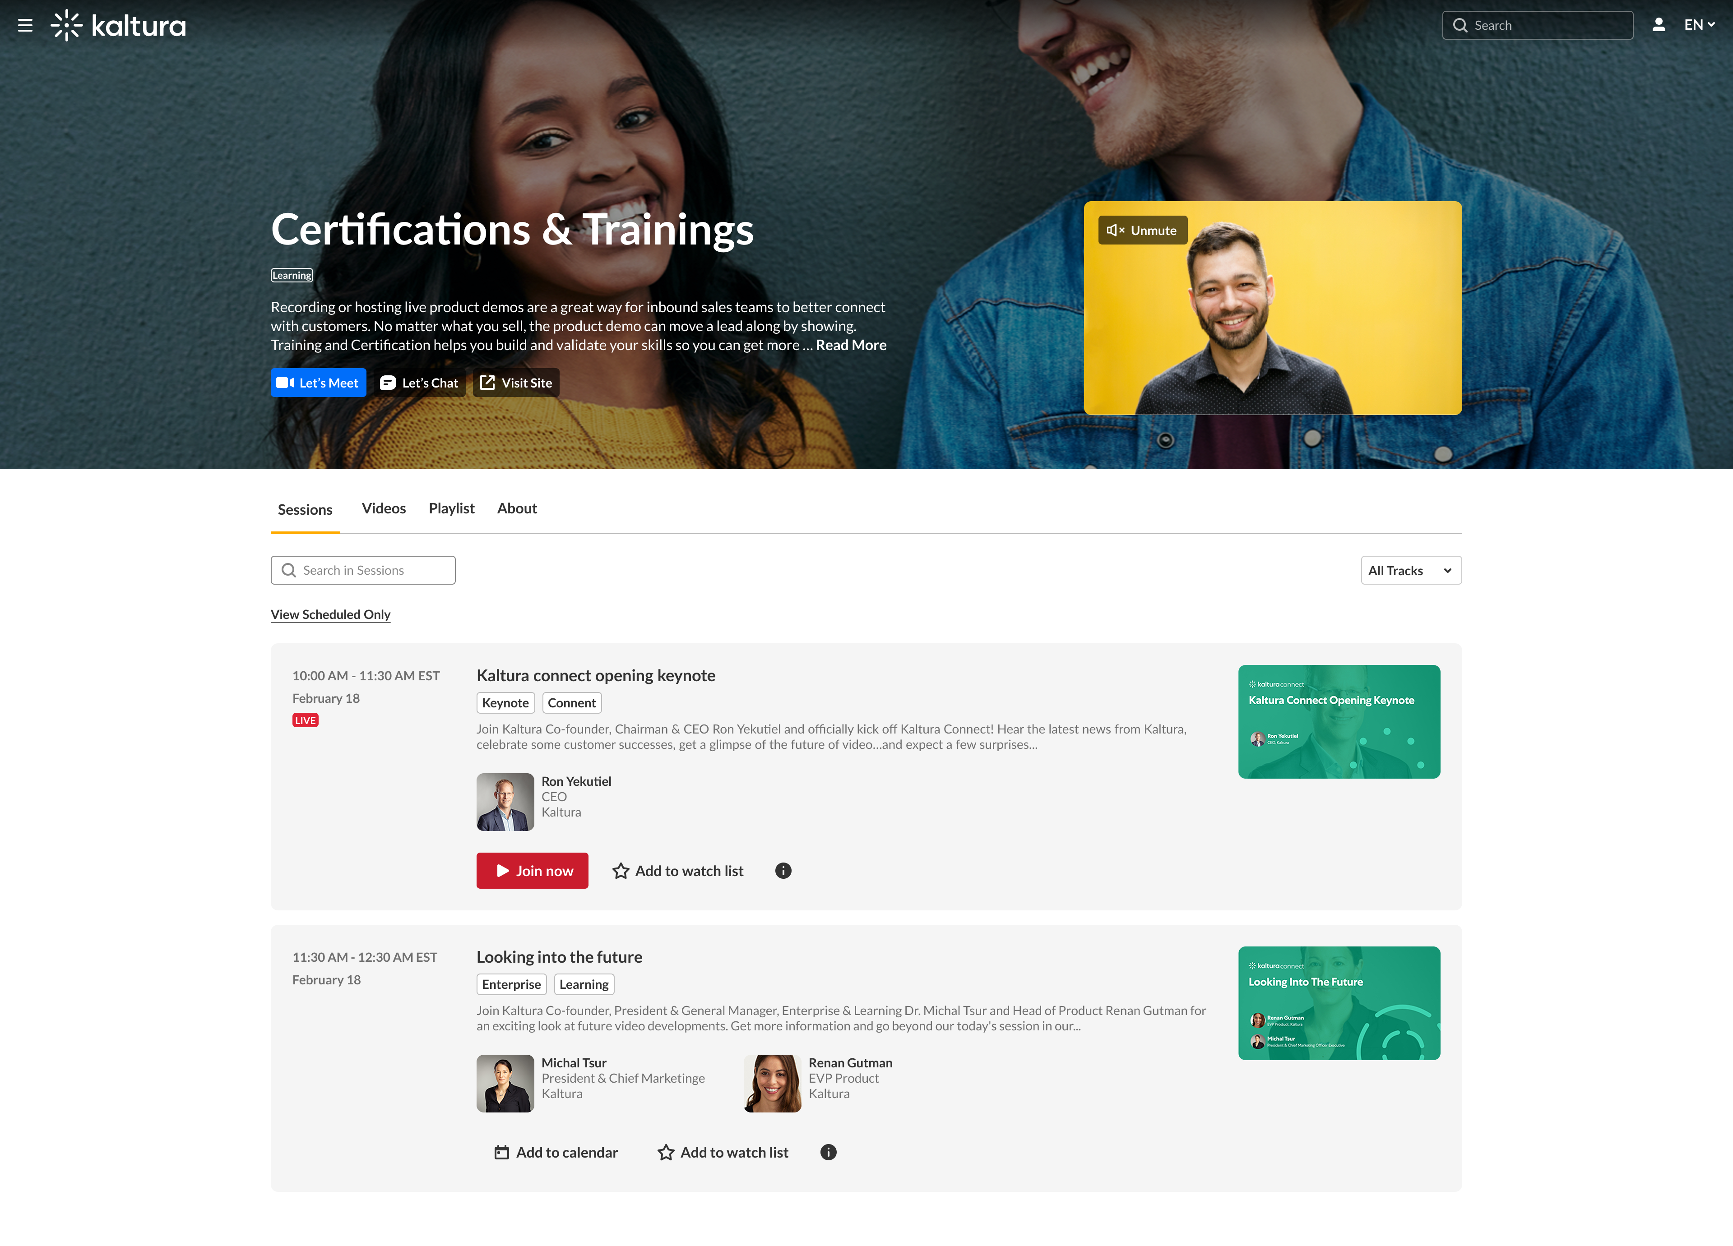Click the Kaltura logo
Image resolution: width=1733 pixels, height=1246 pixels.
pos(118,25)
